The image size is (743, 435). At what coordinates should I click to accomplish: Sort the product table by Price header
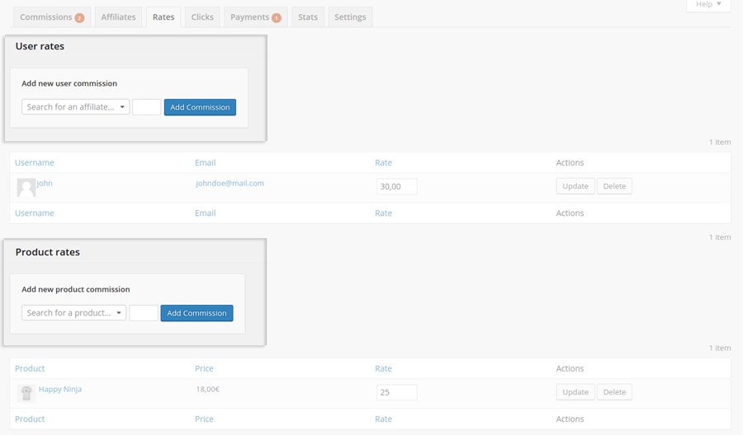pos(204,368)
